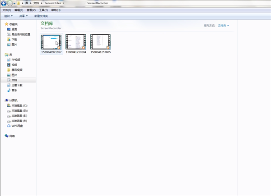Image resolution: width=271 pixels, height=196 pixels.
Task: Open the 文件(F) menu
Action: pyautogui.click(x=7, y=10)
